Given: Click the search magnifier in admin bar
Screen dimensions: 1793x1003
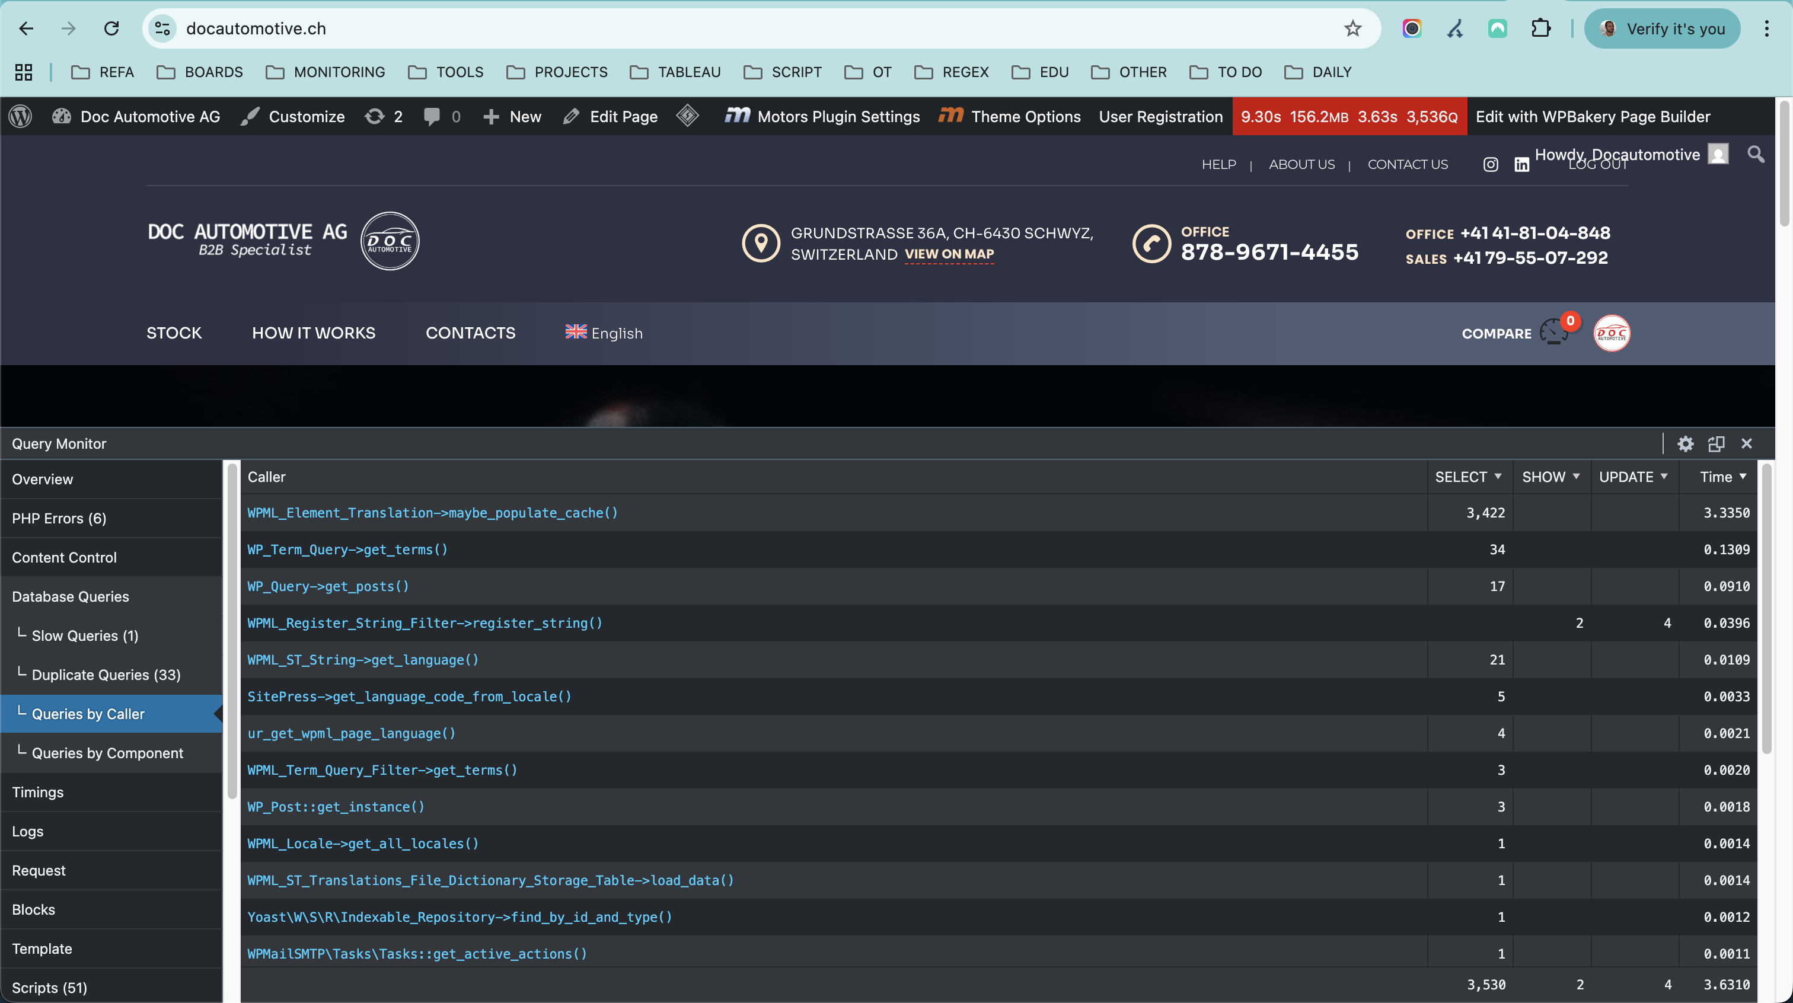Looking at the screenshot, I should click(x=1756, y=154).
